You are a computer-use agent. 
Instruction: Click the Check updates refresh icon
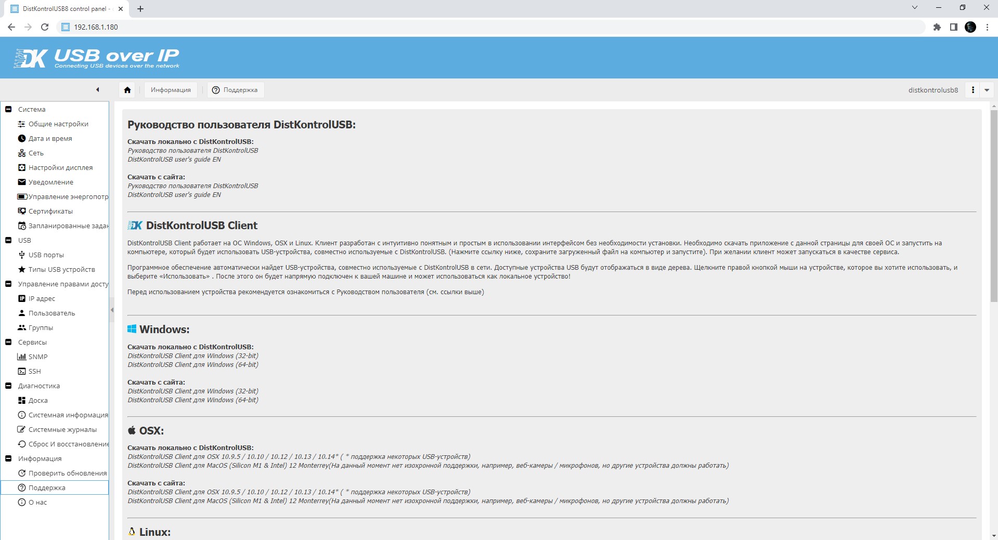pos(21,473)
